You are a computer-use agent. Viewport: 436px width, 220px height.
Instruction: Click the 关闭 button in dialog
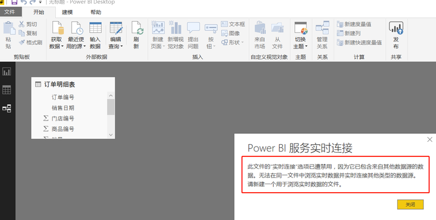pyautogui.click(x=411, y=204)
